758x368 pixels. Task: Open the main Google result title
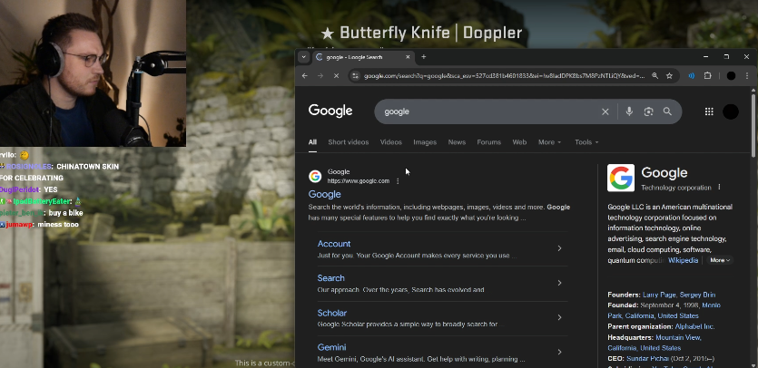pos(324,194)
